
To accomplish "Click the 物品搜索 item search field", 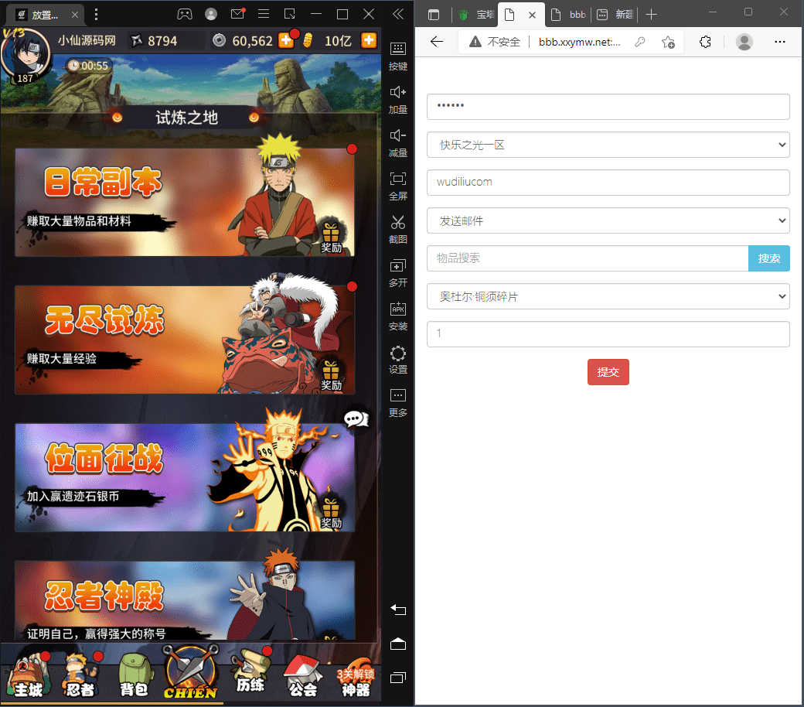I will point(588,258).
